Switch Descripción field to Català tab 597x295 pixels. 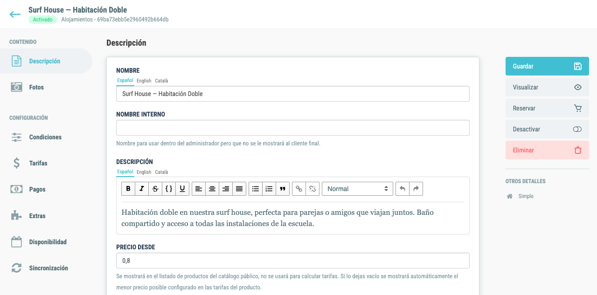point(161,172)
